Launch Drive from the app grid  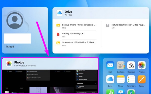click(110, 79)
